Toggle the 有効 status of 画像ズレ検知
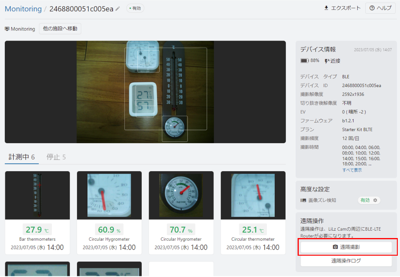Viewport: 400px width, 277px height. pyautogui.click(x=365, y=200)
